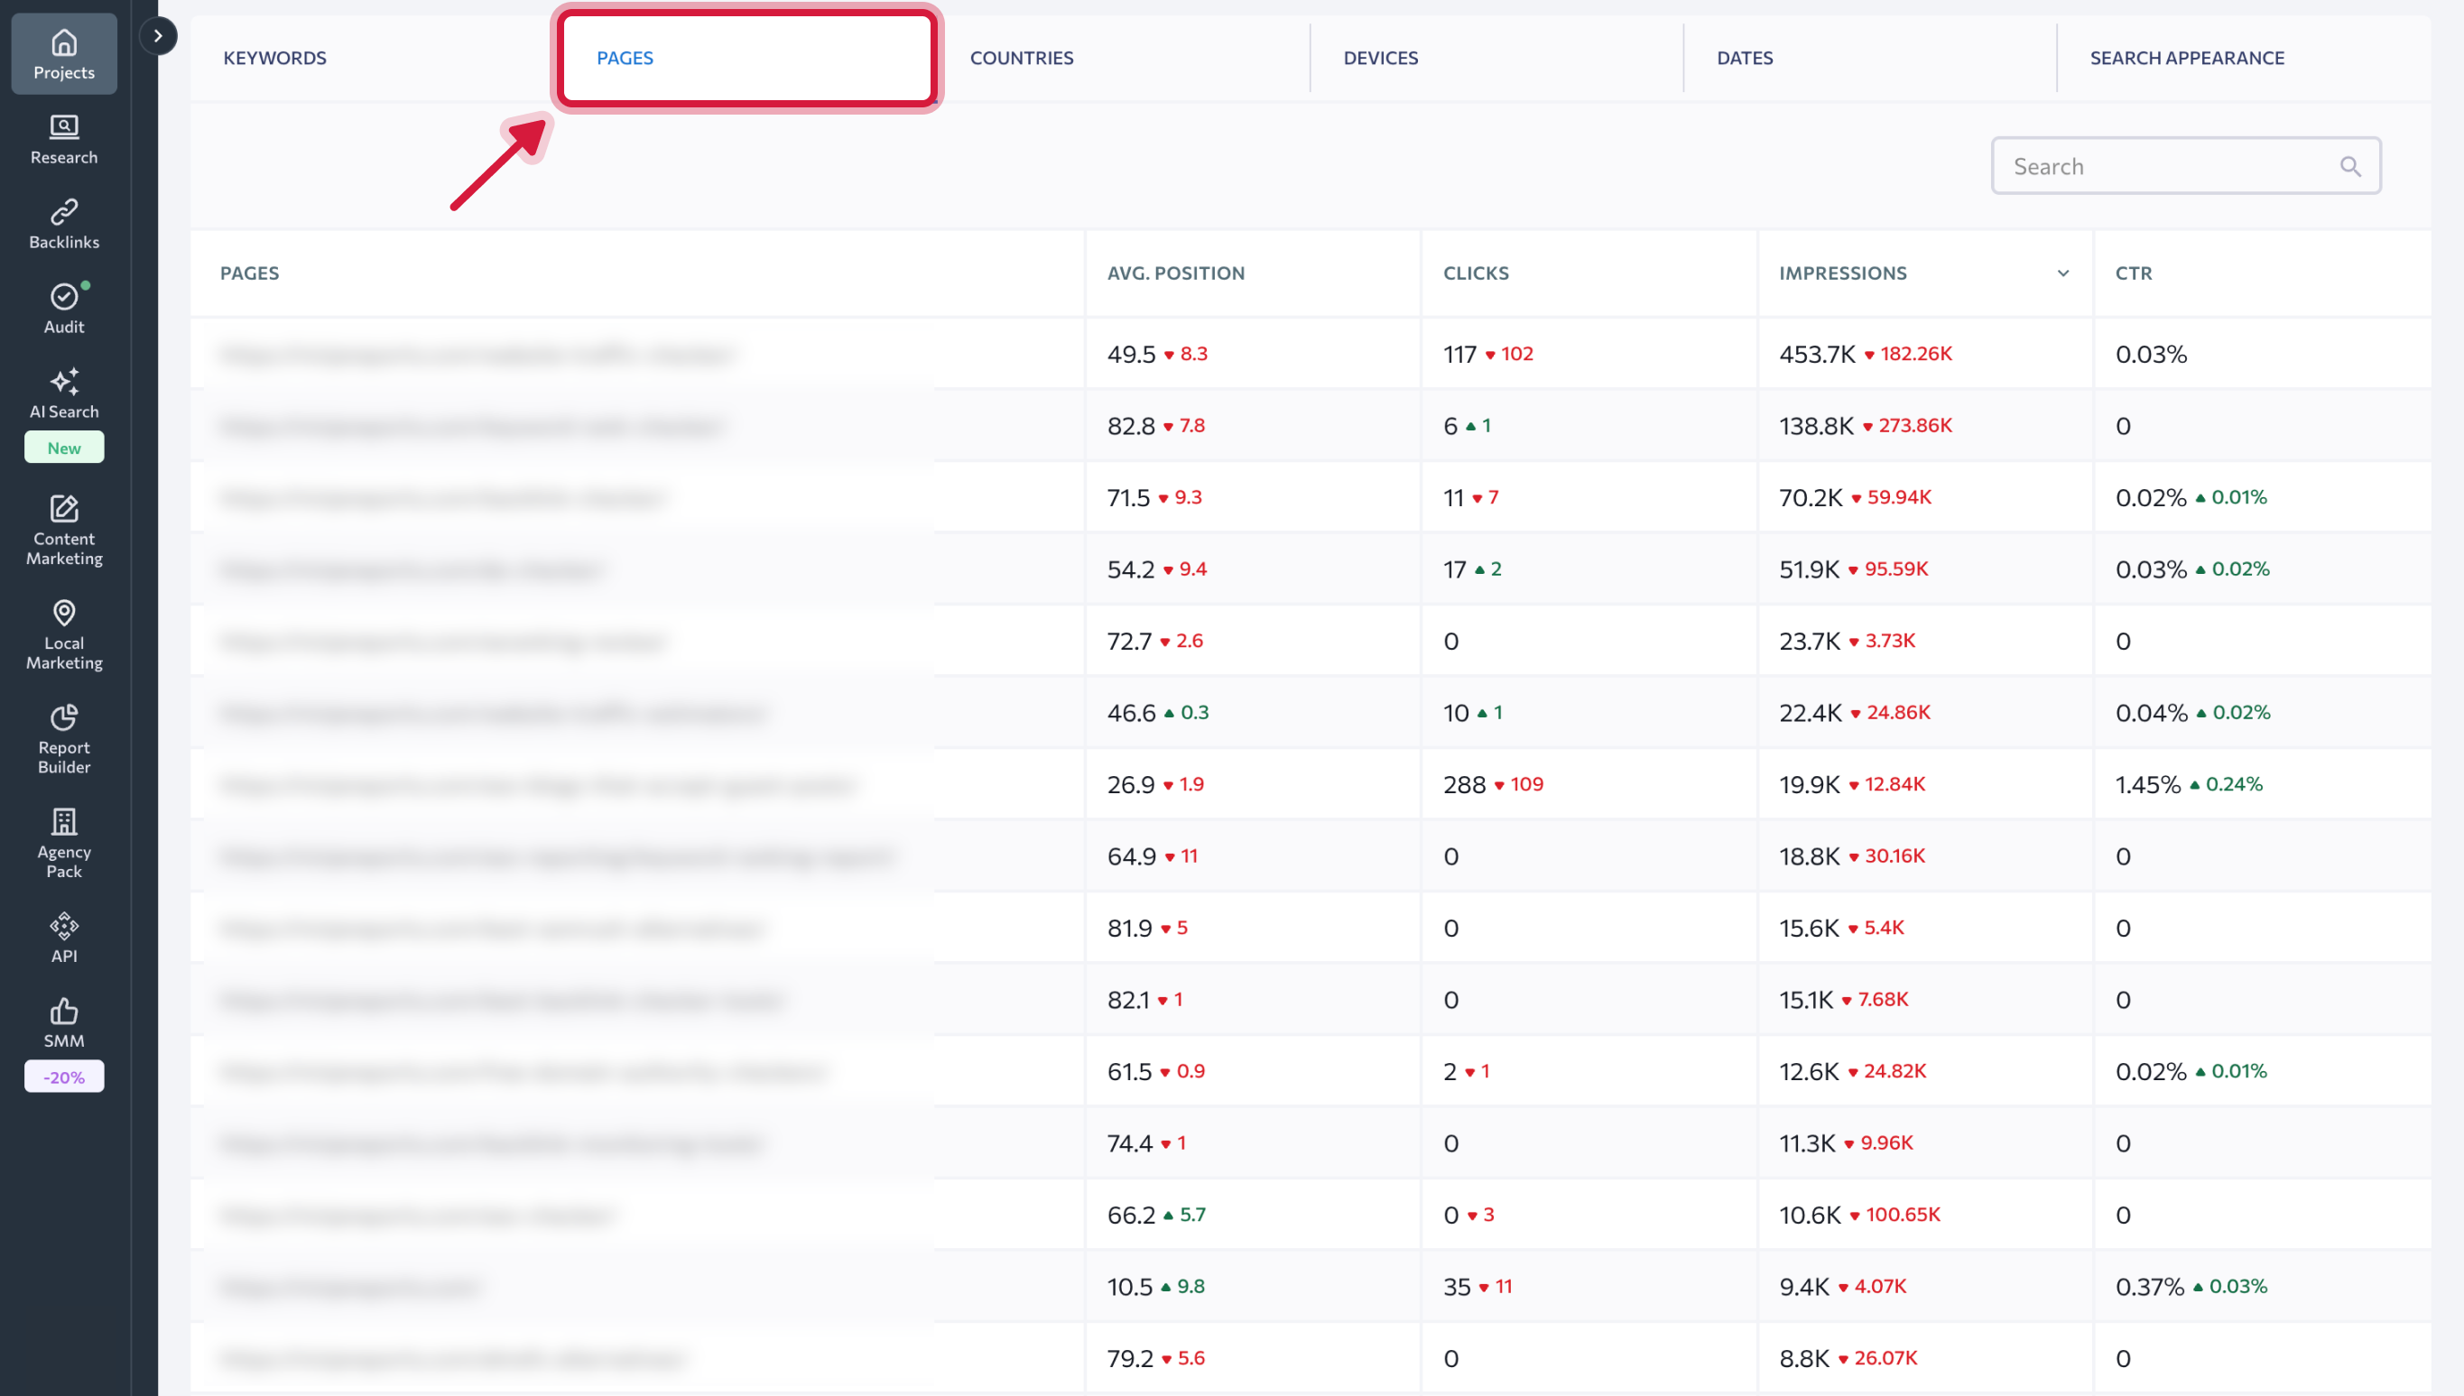Click inside the Search input field
The width and height of the screenshot is (2464, 1396).
[x=2157, y=165]
